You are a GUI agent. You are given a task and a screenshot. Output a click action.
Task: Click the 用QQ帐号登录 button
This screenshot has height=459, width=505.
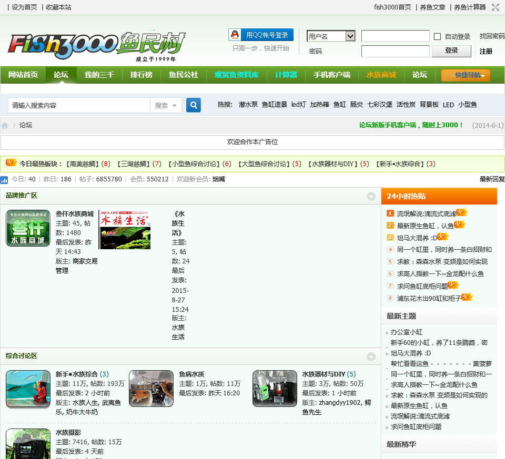pos(261,35)
